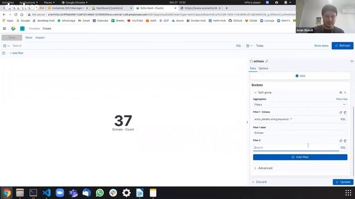Click the green space avatar icon
The width and height of the screenshot is (355, 199).
(22, 29)
